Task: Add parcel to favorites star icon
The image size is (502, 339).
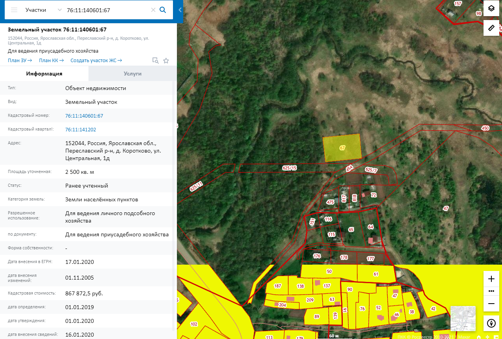Action: coord(166,61)
